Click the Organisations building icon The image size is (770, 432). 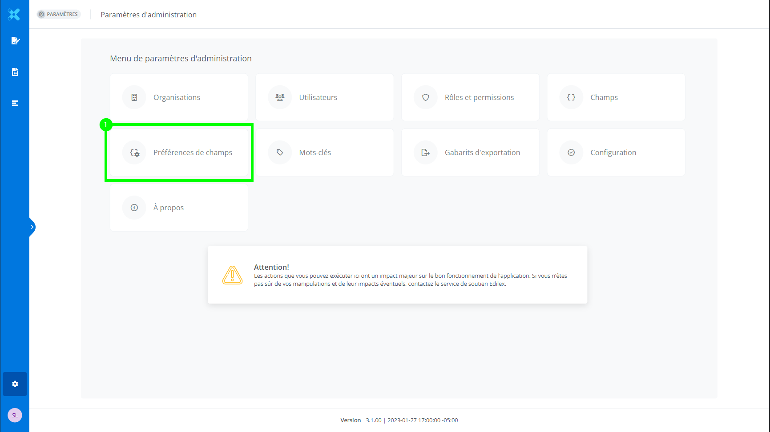pos(134,97)
